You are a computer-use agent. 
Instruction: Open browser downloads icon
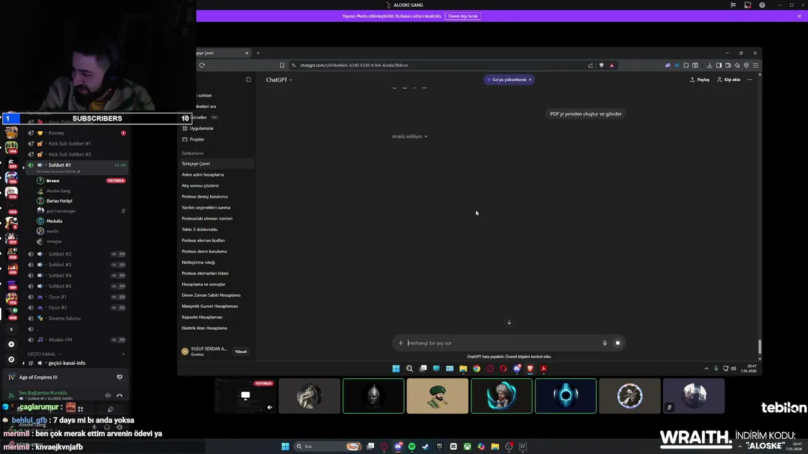coord(710,65)
